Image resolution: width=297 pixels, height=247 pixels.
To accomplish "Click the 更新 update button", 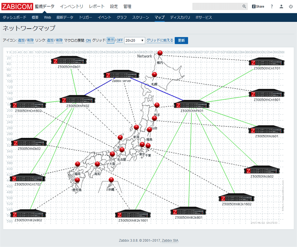I will [x=181, y=41].
